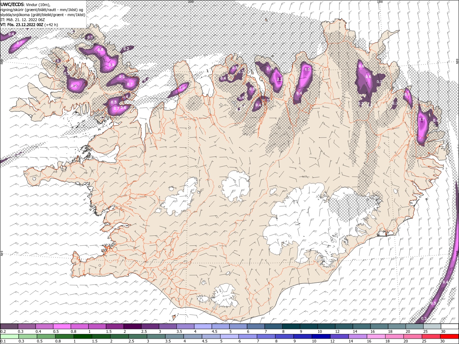Click the snow legend swatch starting at 25
Image resolution: width=459 pixels, height=344 pixels.
(432, 326)
